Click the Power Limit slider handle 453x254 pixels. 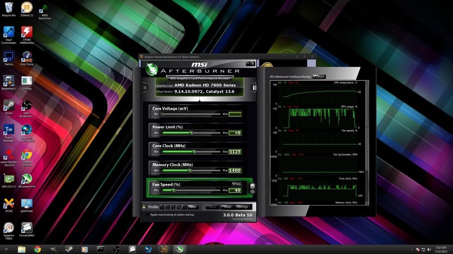[x=191, y=133]
